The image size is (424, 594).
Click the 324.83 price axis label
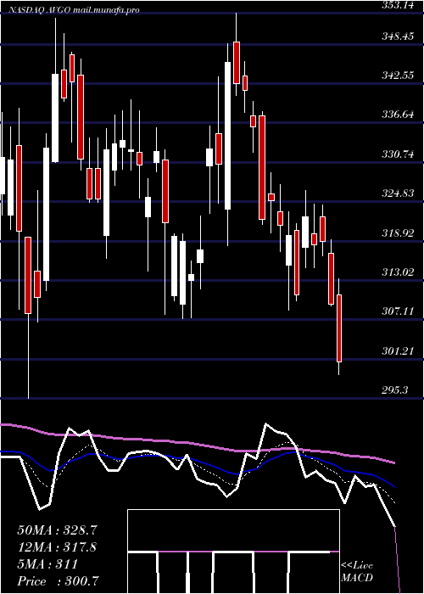coord(398,193)
